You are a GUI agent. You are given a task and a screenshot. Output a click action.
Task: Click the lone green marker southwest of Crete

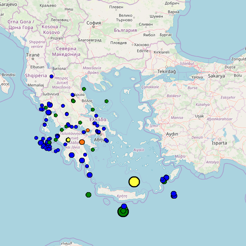coord(89,195)
